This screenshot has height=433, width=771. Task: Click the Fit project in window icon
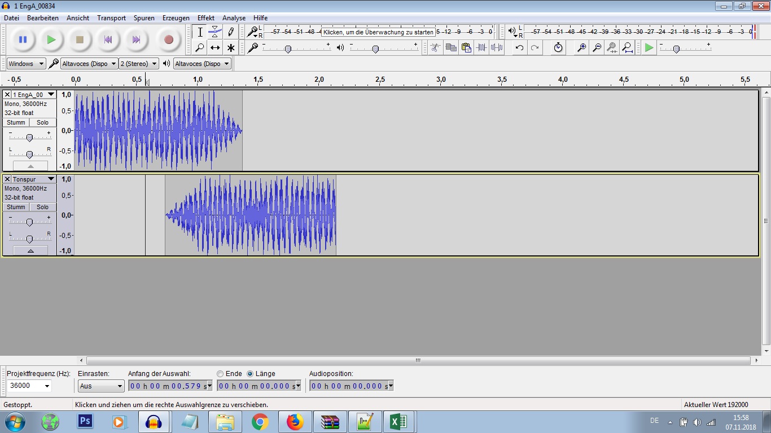click(627, 48)
